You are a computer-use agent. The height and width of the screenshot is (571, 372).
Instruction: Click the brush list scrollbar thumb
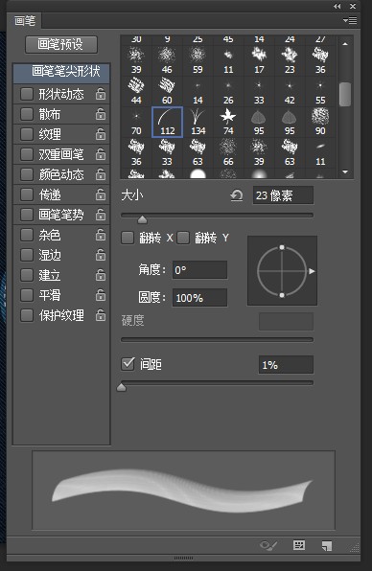pyautogui.click(x=345, y=94)
